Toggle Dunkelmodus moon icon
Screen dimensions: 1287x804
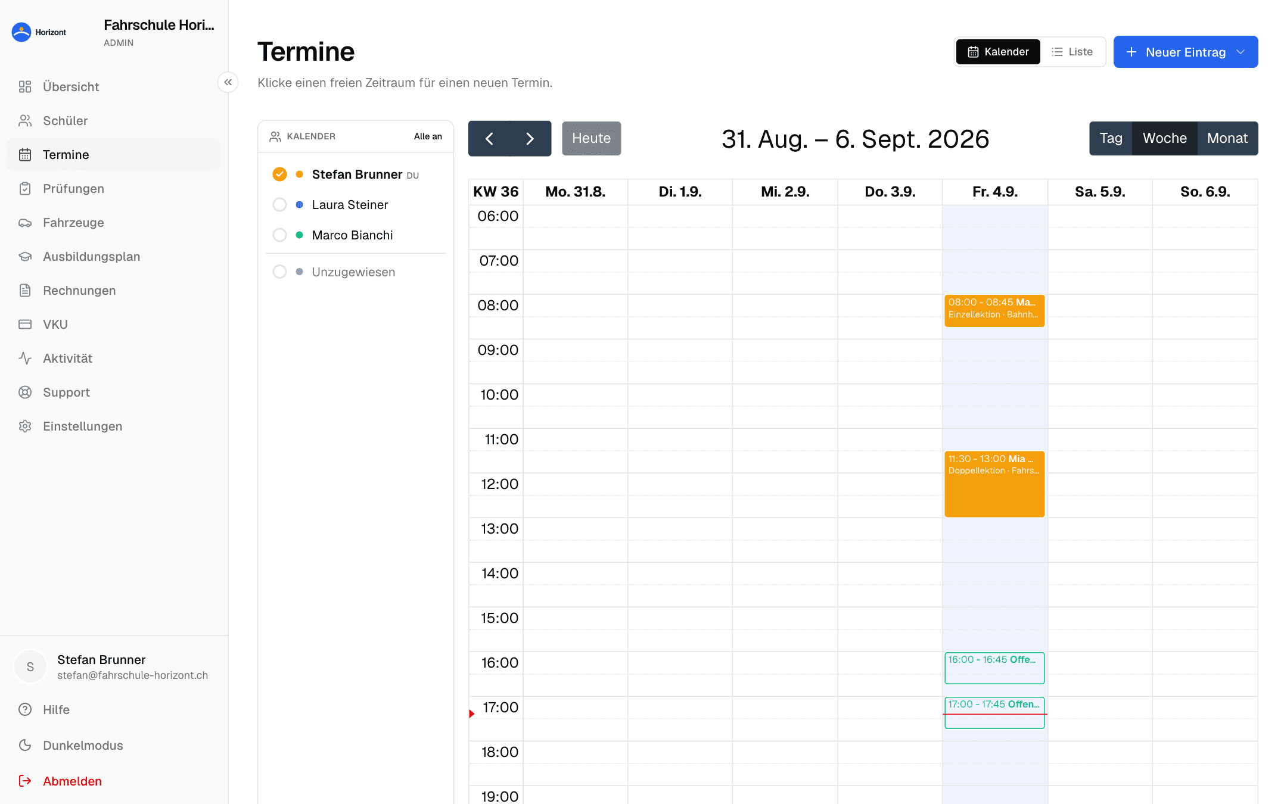[25, 745]
